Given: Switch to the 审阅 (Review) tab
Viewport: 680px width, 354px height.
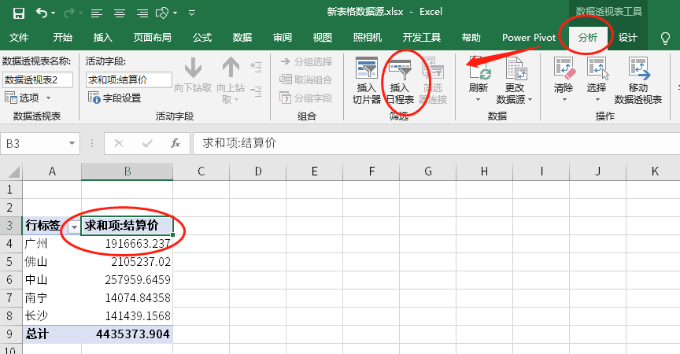Looking at the screenshot, I should [x=283, y=38].
